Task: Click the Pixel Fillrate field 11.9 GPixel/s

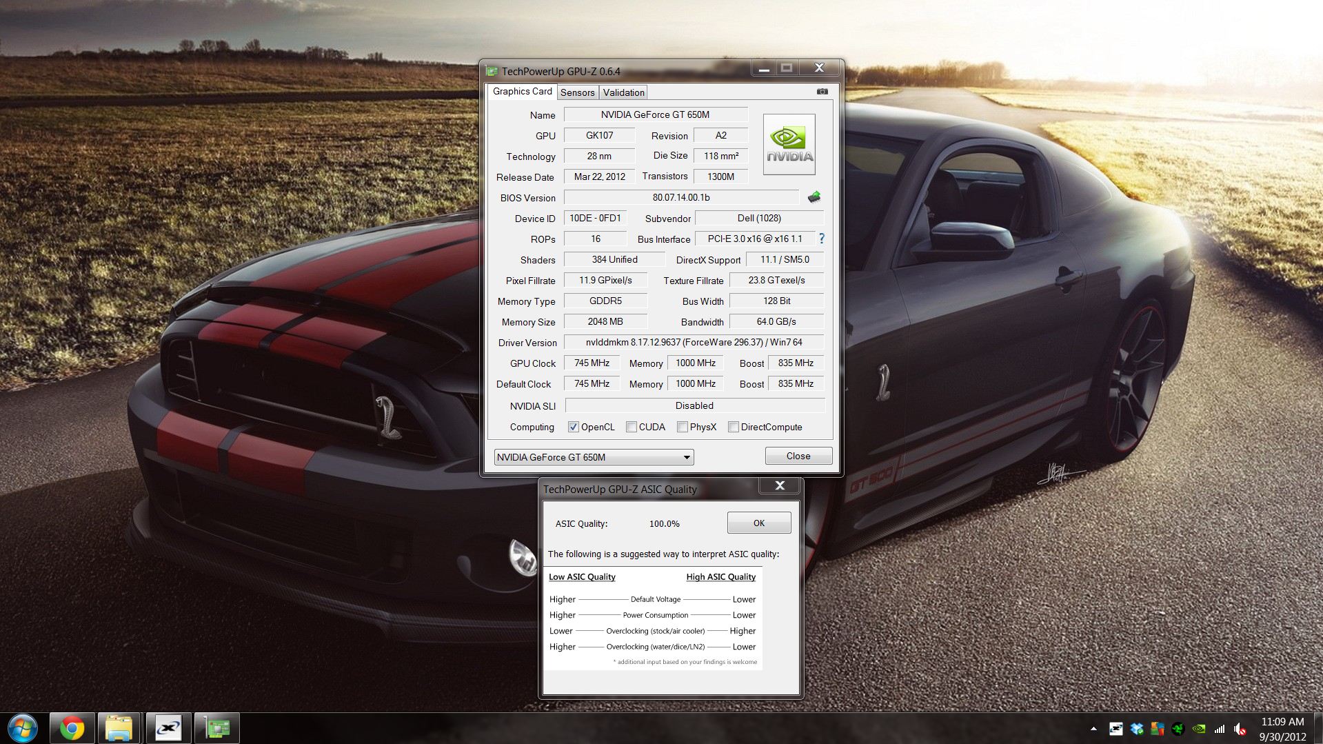Action: tap(605, 280)
